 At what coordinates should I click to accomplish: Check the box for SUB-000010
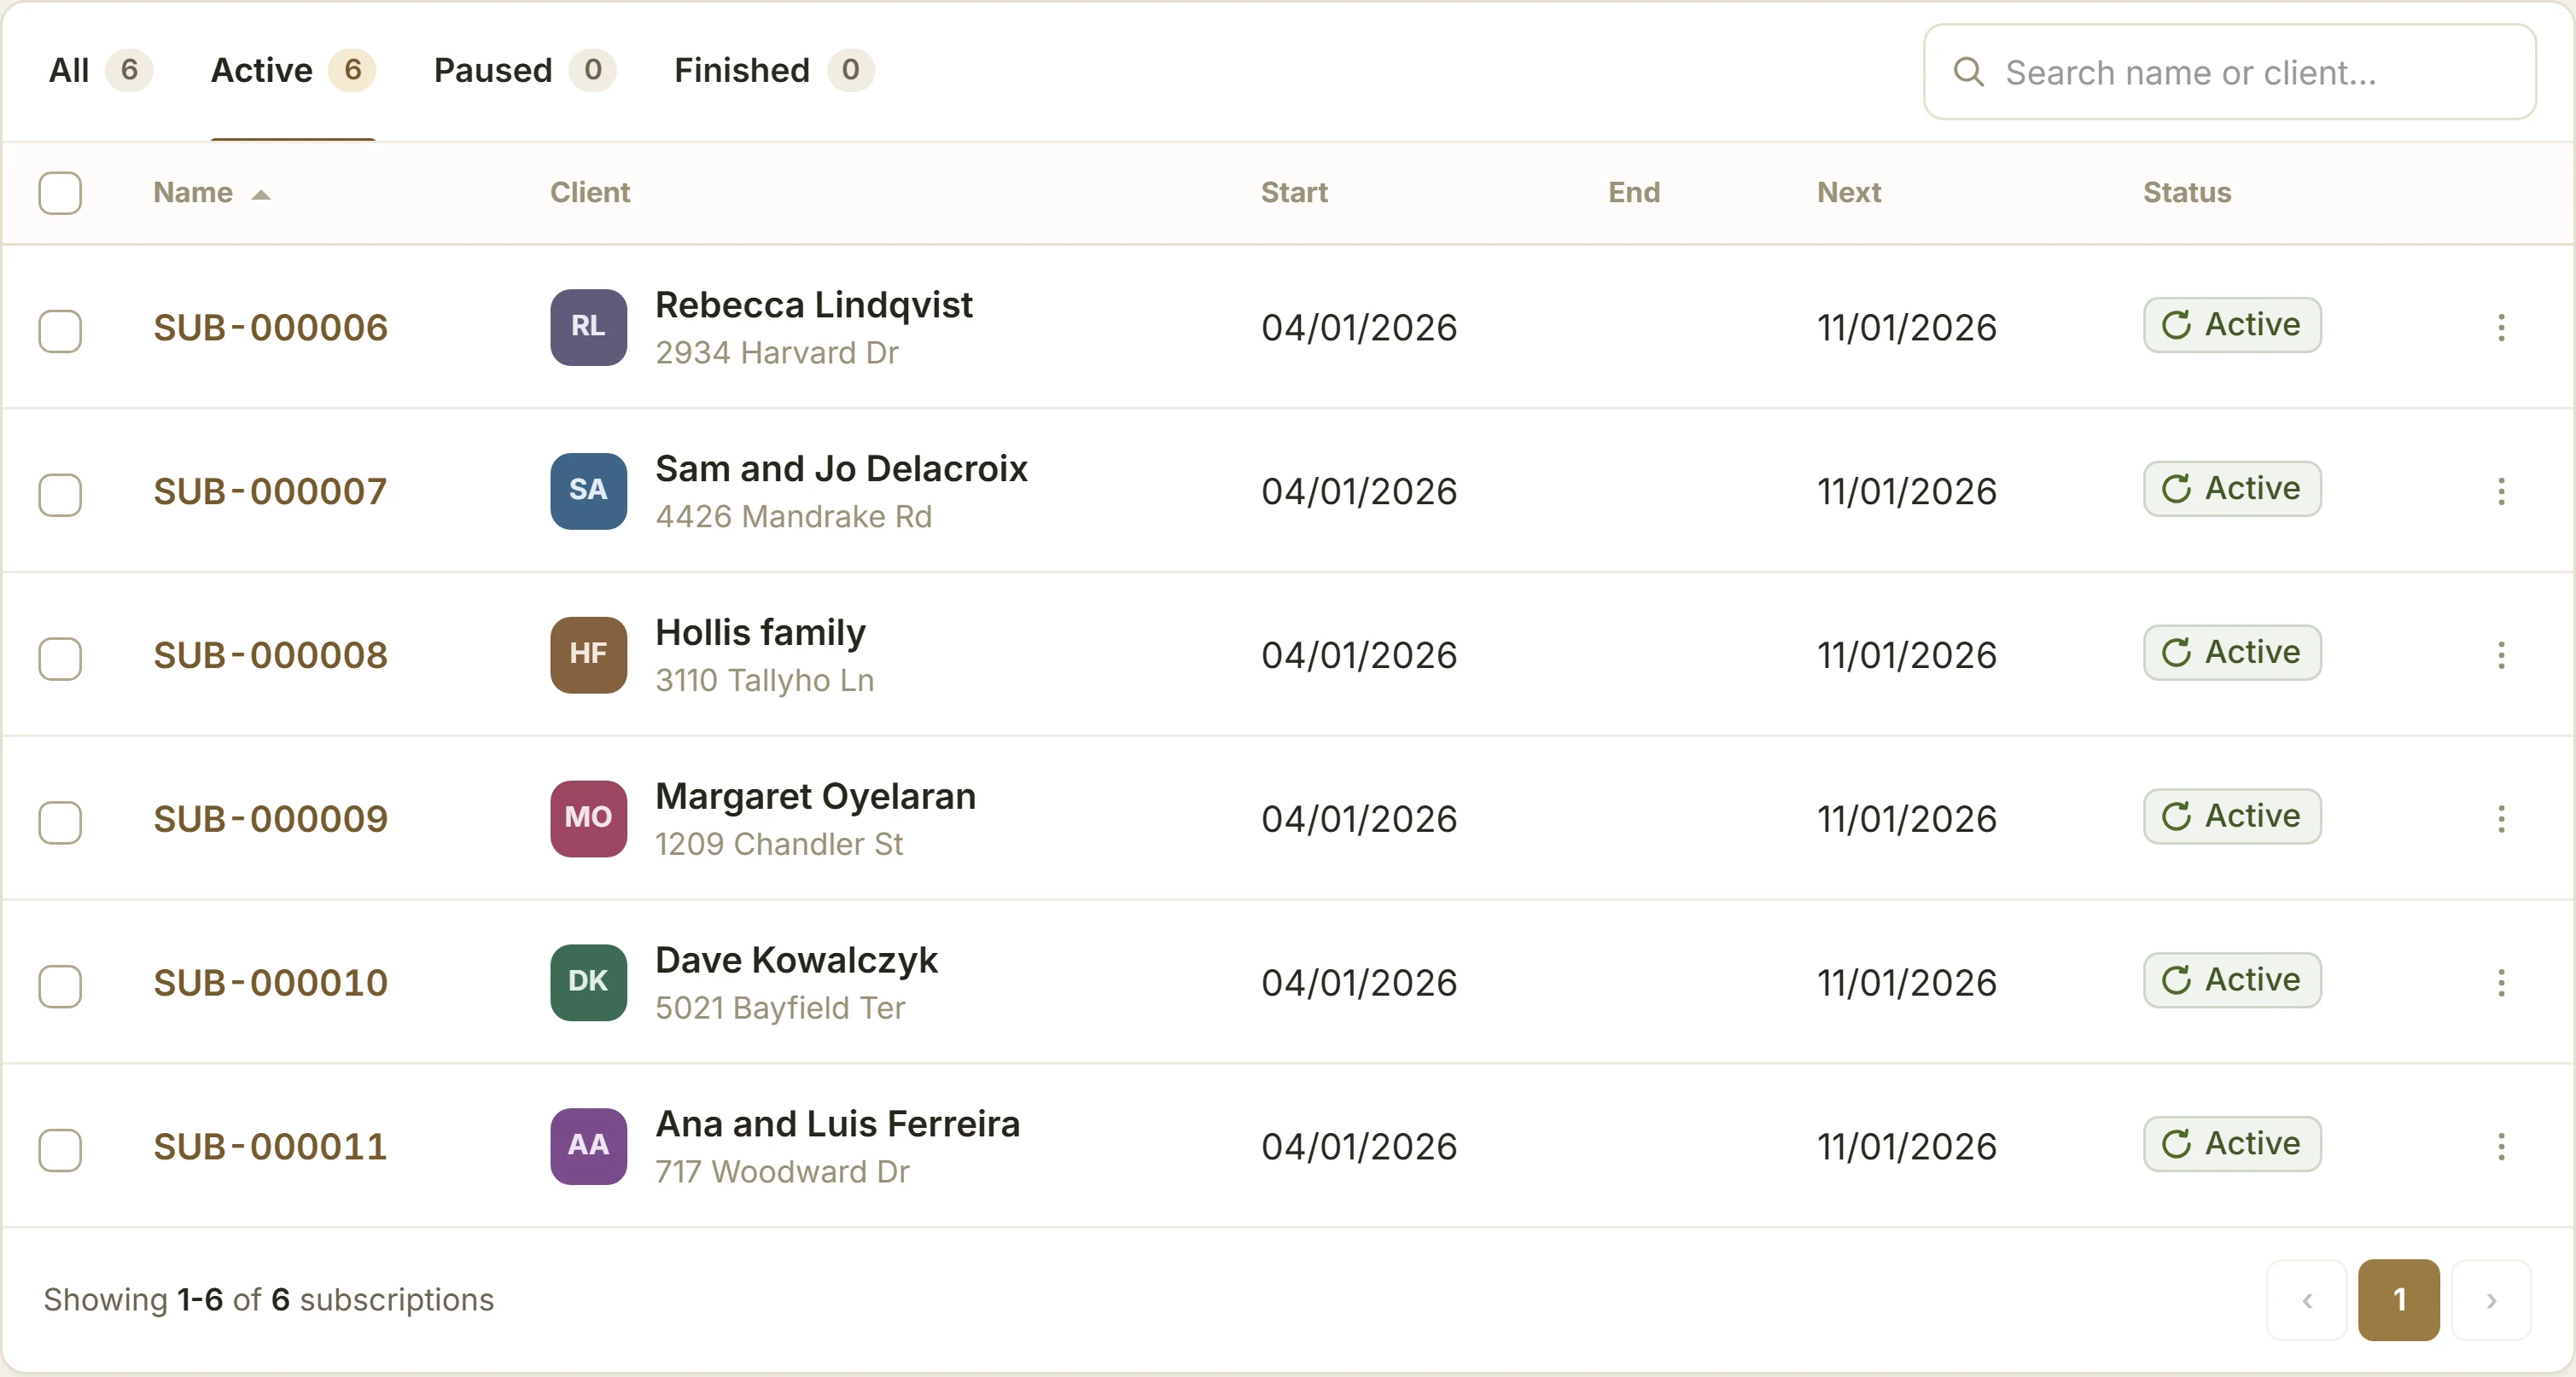(60, 986)
